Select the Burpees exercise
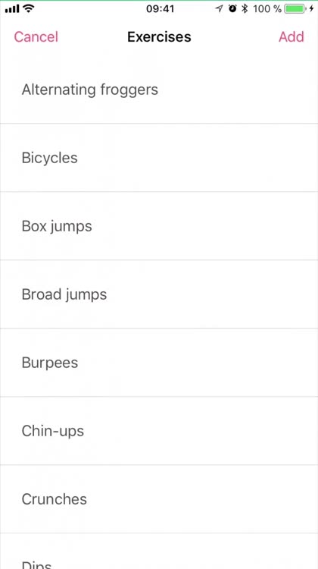The width and height of the screenshot is (318, 569). [159, 363]
